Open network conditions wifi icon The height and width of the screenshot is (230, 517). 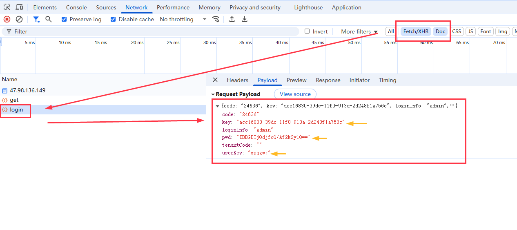pyautogui.click(x=216, y=19)
